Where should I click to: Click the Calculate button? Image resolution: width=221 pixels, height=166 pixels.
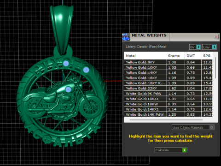tap(171, 150)
